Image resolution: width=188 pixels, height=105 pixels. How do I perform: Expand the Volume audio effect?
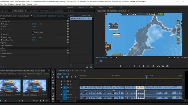[0, 51]
